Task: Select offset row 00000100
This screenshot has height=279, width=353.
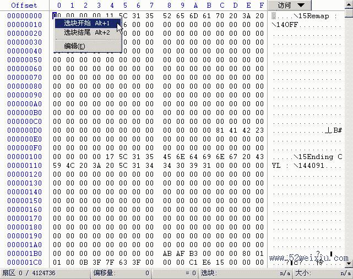Action: pyautogui.click(x=24, y=157)
